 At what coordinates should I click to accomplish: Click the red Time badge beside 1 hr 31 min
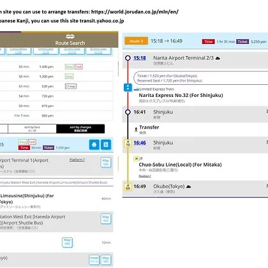(x=208, y=41)
